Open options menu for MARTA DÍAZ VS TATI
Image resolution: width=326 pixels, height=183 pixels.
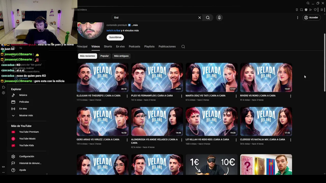pos(236,96)
